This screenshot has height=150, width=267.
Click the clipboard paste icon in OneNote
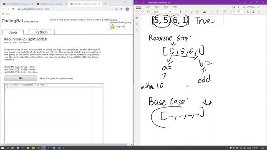click(x=149, y=12)
